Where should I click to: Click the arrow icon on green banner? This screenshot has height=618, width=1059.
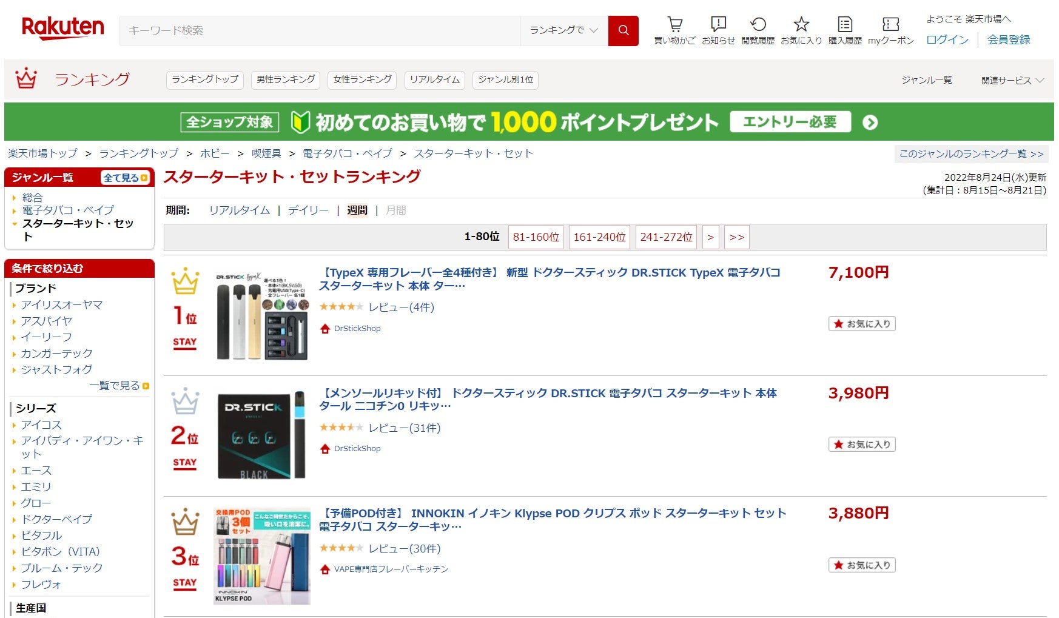(870, 123)
